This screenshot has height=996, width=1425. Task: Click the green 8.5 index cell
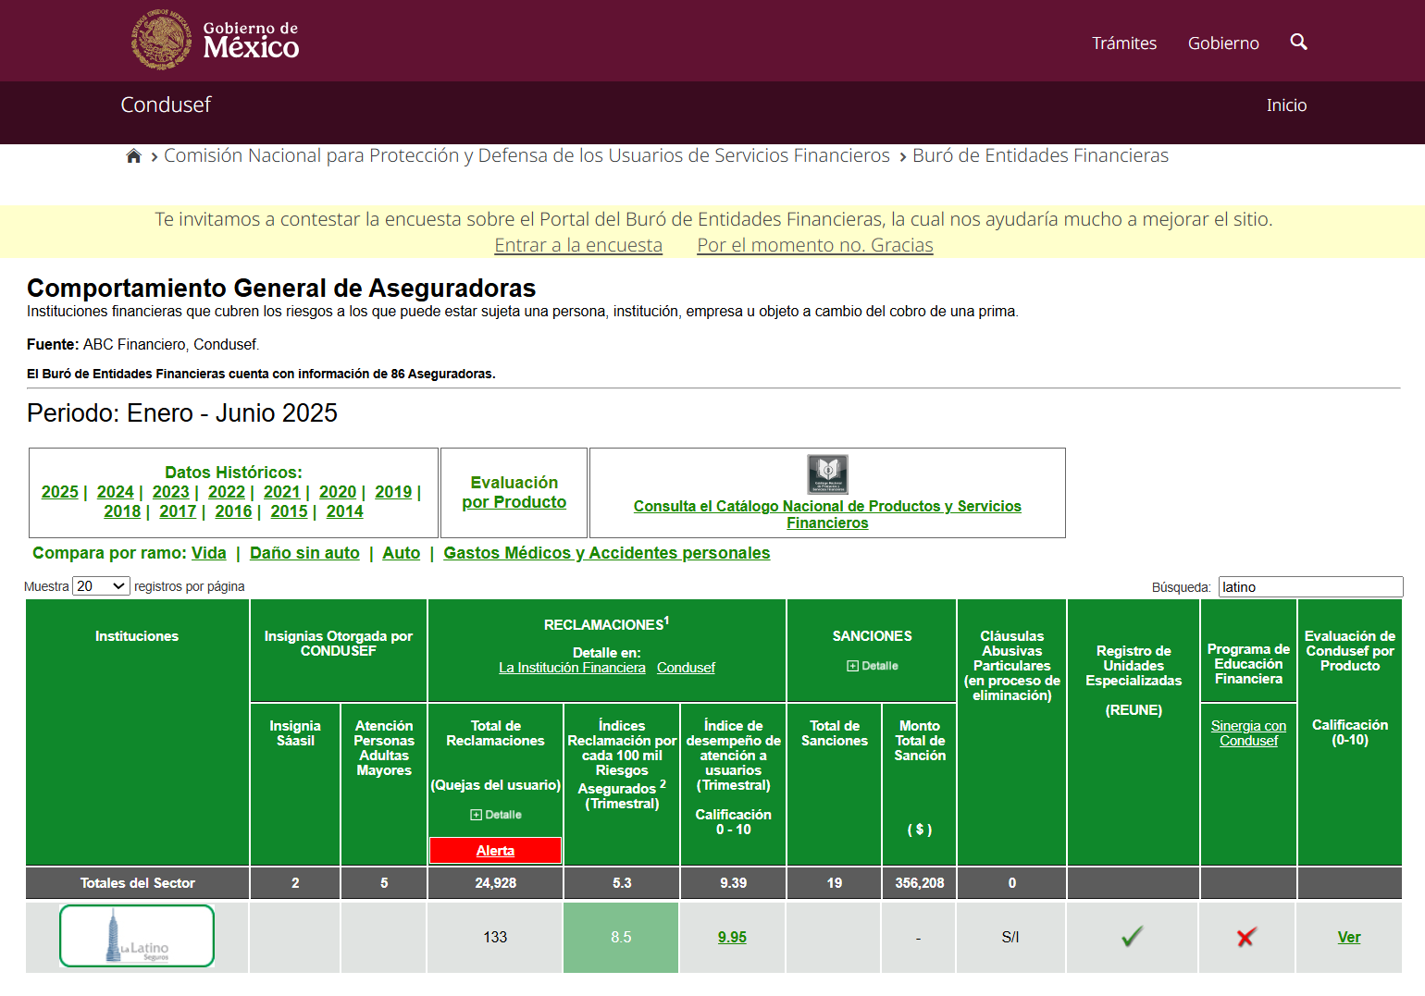pyautogui.click(x=621, y=937)
